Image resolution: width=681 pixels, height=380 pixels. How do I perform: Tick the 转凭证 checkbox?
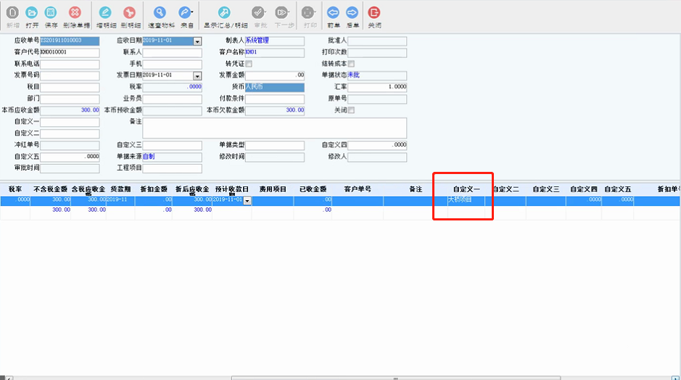tap(249, 64)
